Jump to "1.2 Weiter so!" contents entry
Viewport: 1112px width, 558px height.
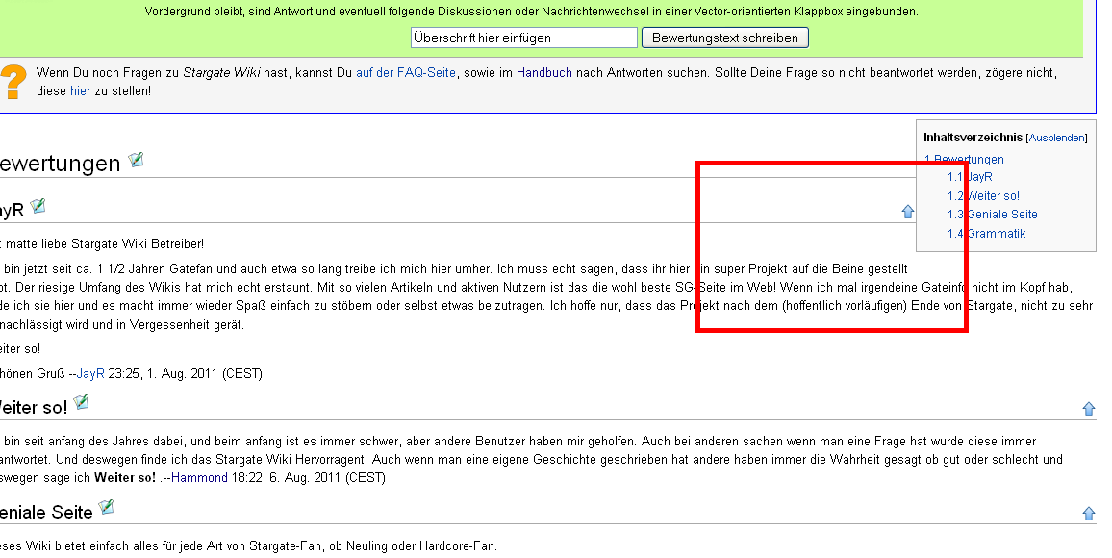pos(983,196)
